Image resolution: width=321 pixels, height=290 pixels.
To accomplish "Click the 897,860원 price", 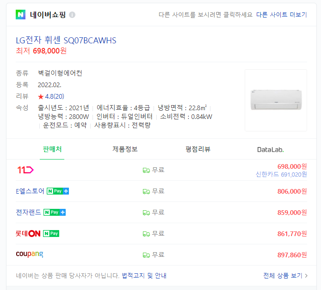I will click(x=292, y=255).
